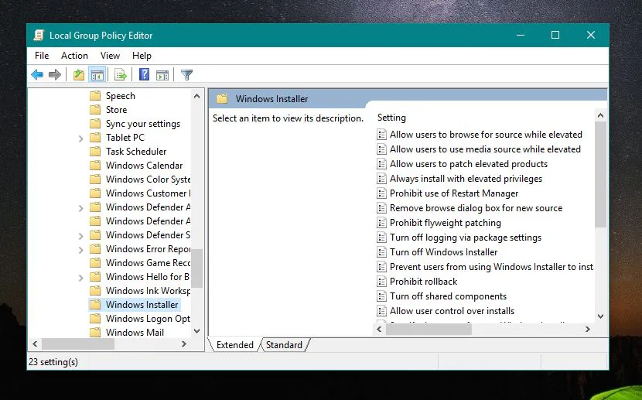Open the View menu
The image size is (642, 400).
(x=110, y=56)
